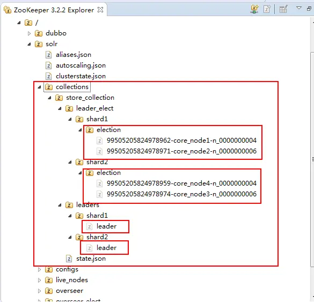Select the ZooKeeper 3.2.2 Explorer tab
Image resolution: width=314 pixels, height=302 pixels.
[x=54, y=10]
